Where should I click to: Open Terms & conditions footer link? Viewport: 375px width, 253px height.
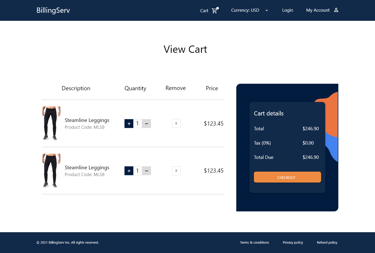[x=254, y=242]
